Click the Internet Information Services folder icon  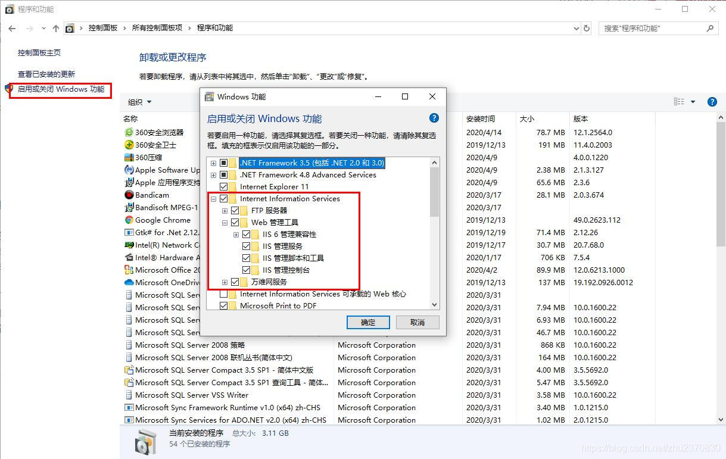click(x=233, y=198)
